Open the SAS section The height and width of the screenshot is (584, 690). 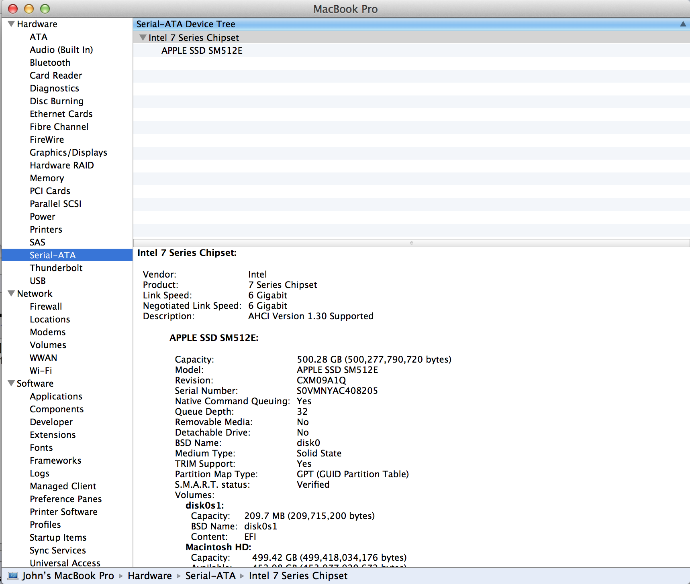coord(37,242)
